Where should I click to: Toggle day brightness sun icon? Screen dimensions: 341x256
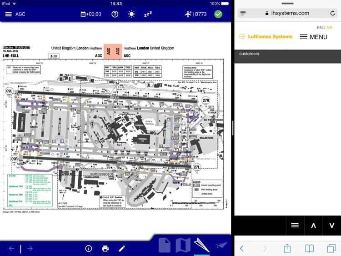pyautogui.click(x=131, y=14)
